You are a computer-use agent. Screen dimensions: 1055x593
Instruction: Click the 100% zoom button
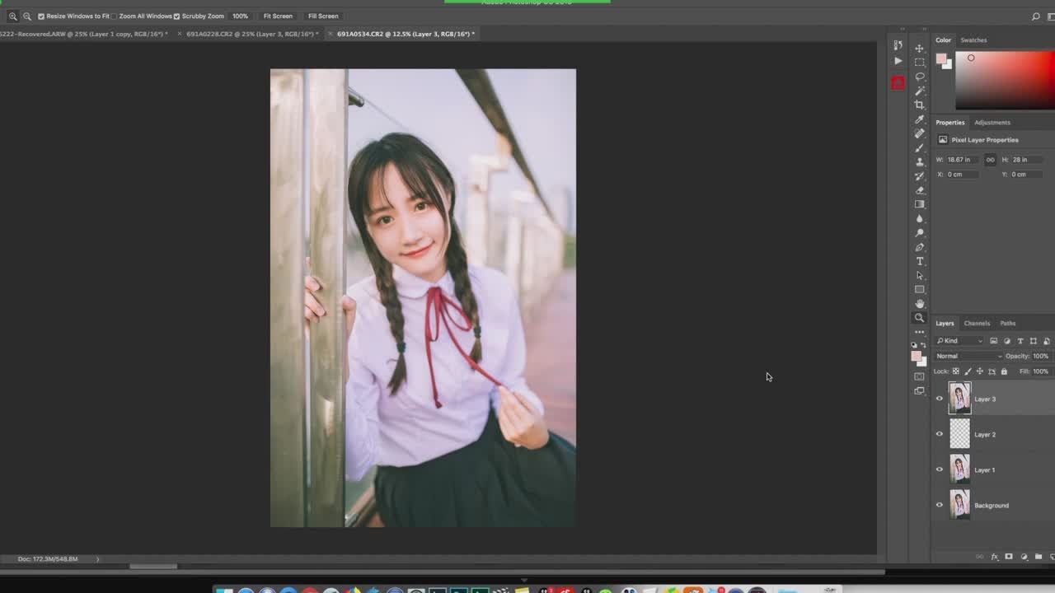click(240, 16)
